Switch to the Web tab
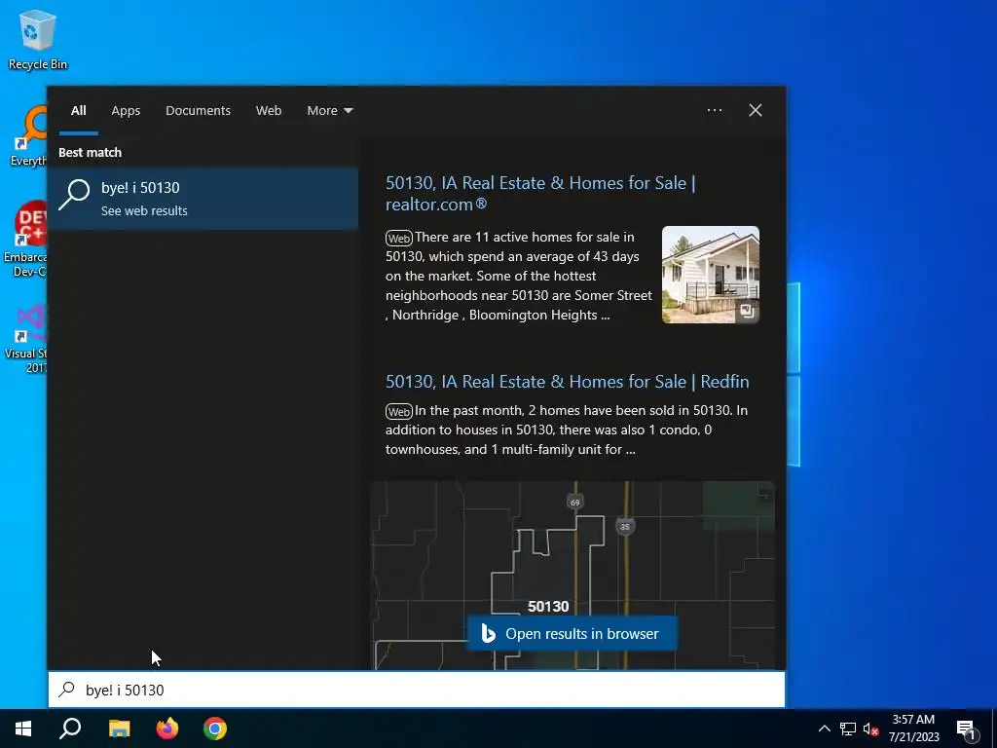The width and height of the screenshot is (997, 748). (x=269, y=110)
